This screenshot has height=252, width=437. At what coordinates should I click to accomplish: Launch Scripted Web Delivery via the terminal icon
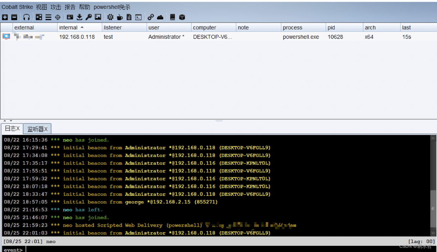(x=138, y=17)
